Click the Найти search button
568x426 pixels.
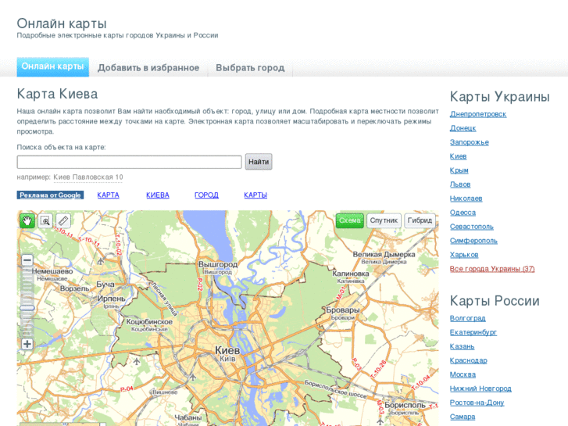pyautogui.click(x=259, y=162)
